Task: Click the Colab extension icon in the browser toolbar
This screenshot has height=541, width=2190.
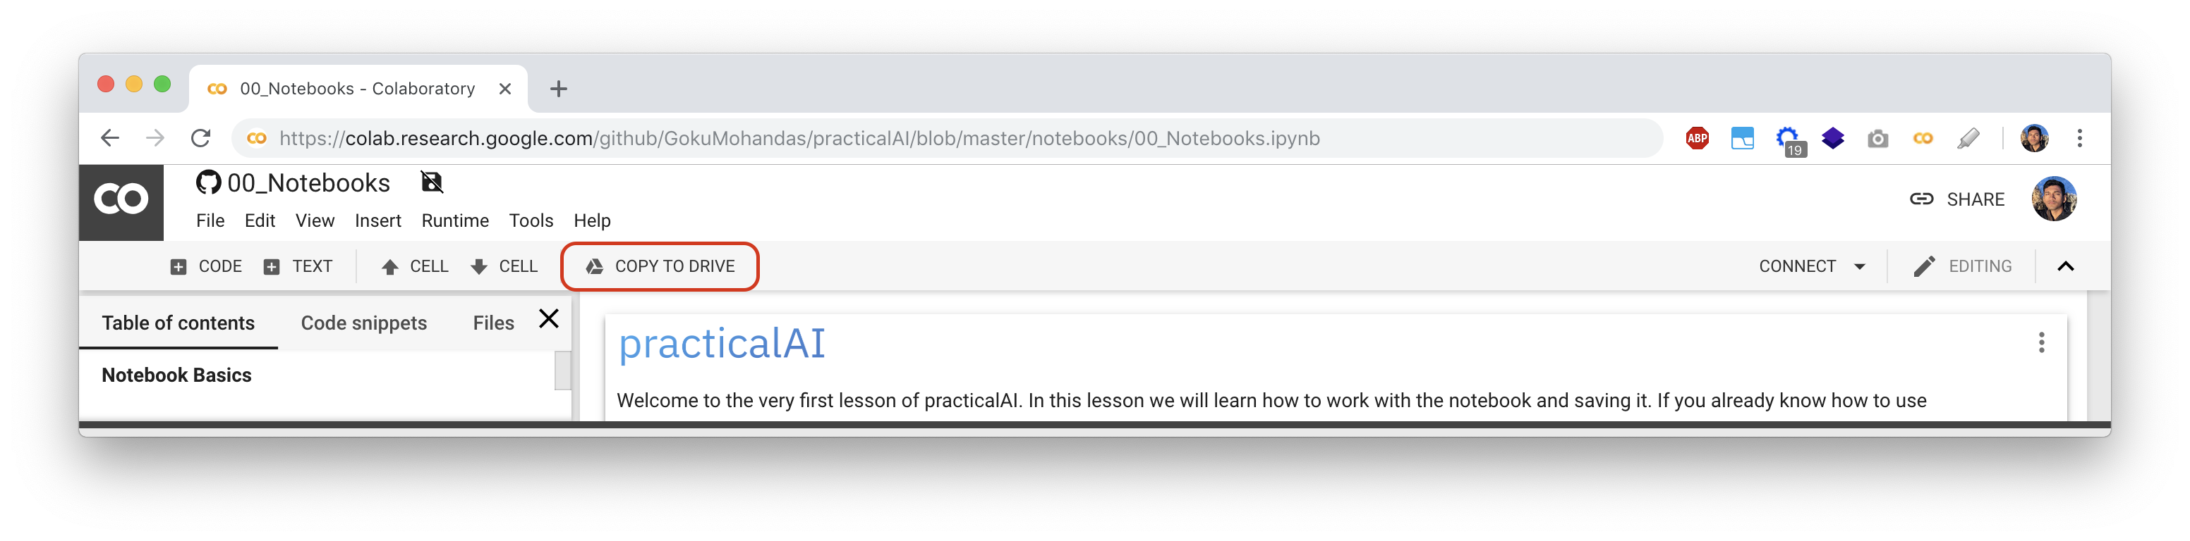Action: click(x=1922, y=139)
